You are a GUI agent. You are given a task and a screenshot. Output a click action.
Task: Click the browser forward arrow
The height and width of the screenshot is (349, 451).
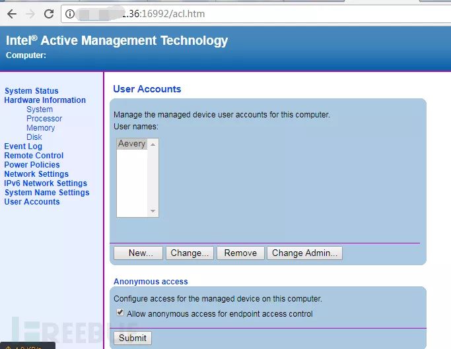[30, 13]
